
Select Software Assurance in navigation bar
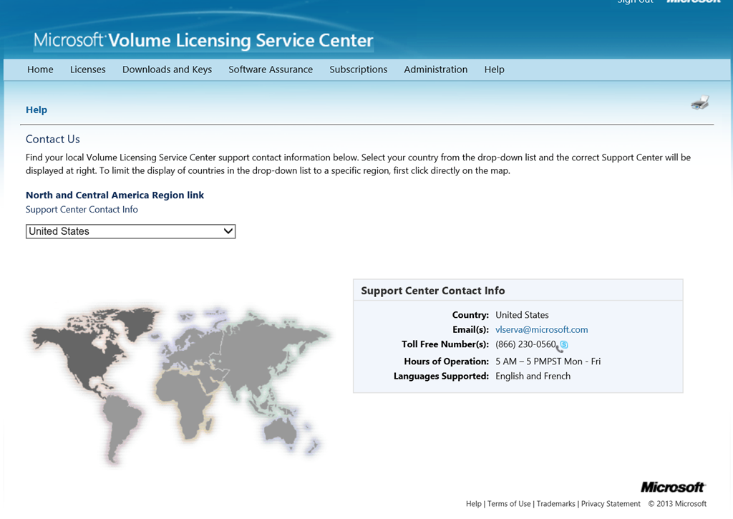[x=271, y=69]
